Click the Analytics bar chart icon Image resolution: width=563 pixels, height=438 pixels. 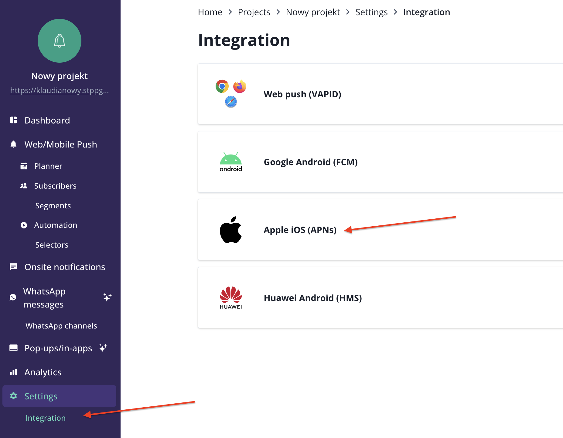pos(14,372)
